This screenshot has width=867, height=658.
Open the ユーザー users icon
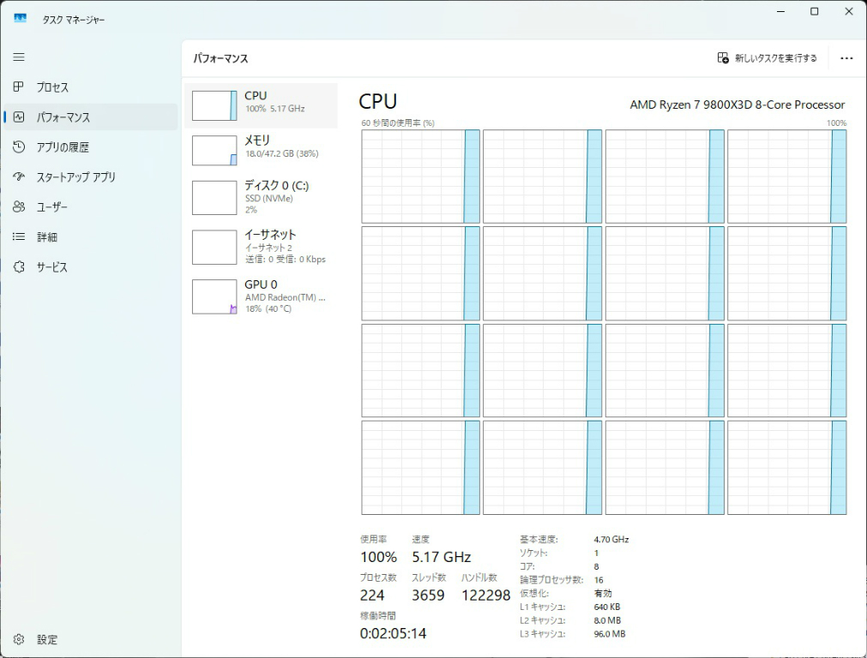tap(19, 207)
